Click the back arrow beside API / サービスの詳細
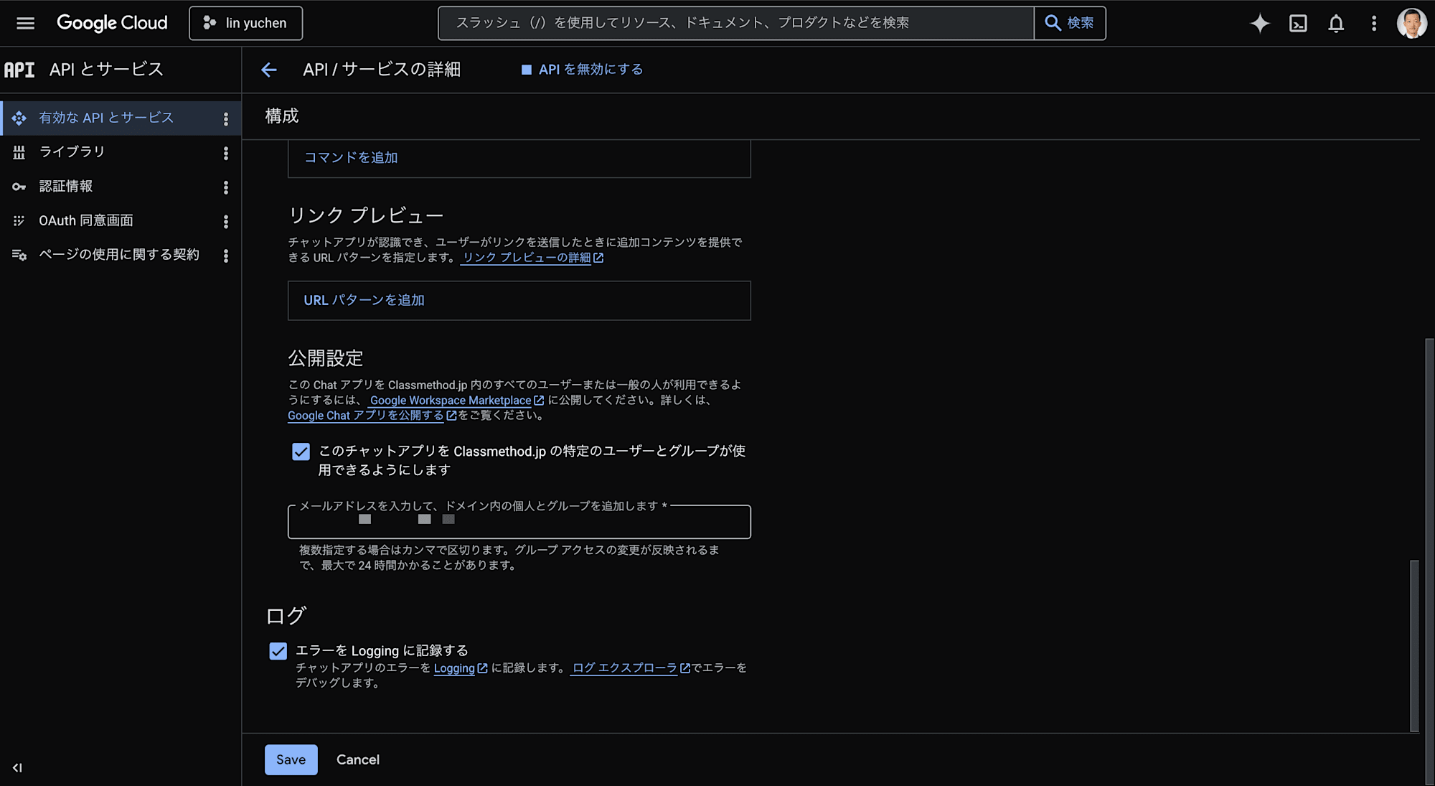 pyautogui.click(x=269, y=70)
